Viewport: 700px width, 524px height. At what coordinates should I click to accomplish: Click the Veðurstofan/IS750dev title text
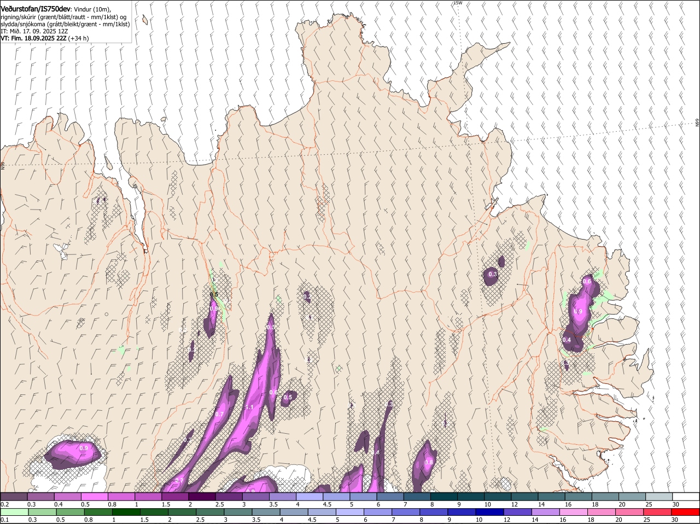coord(36,9)
